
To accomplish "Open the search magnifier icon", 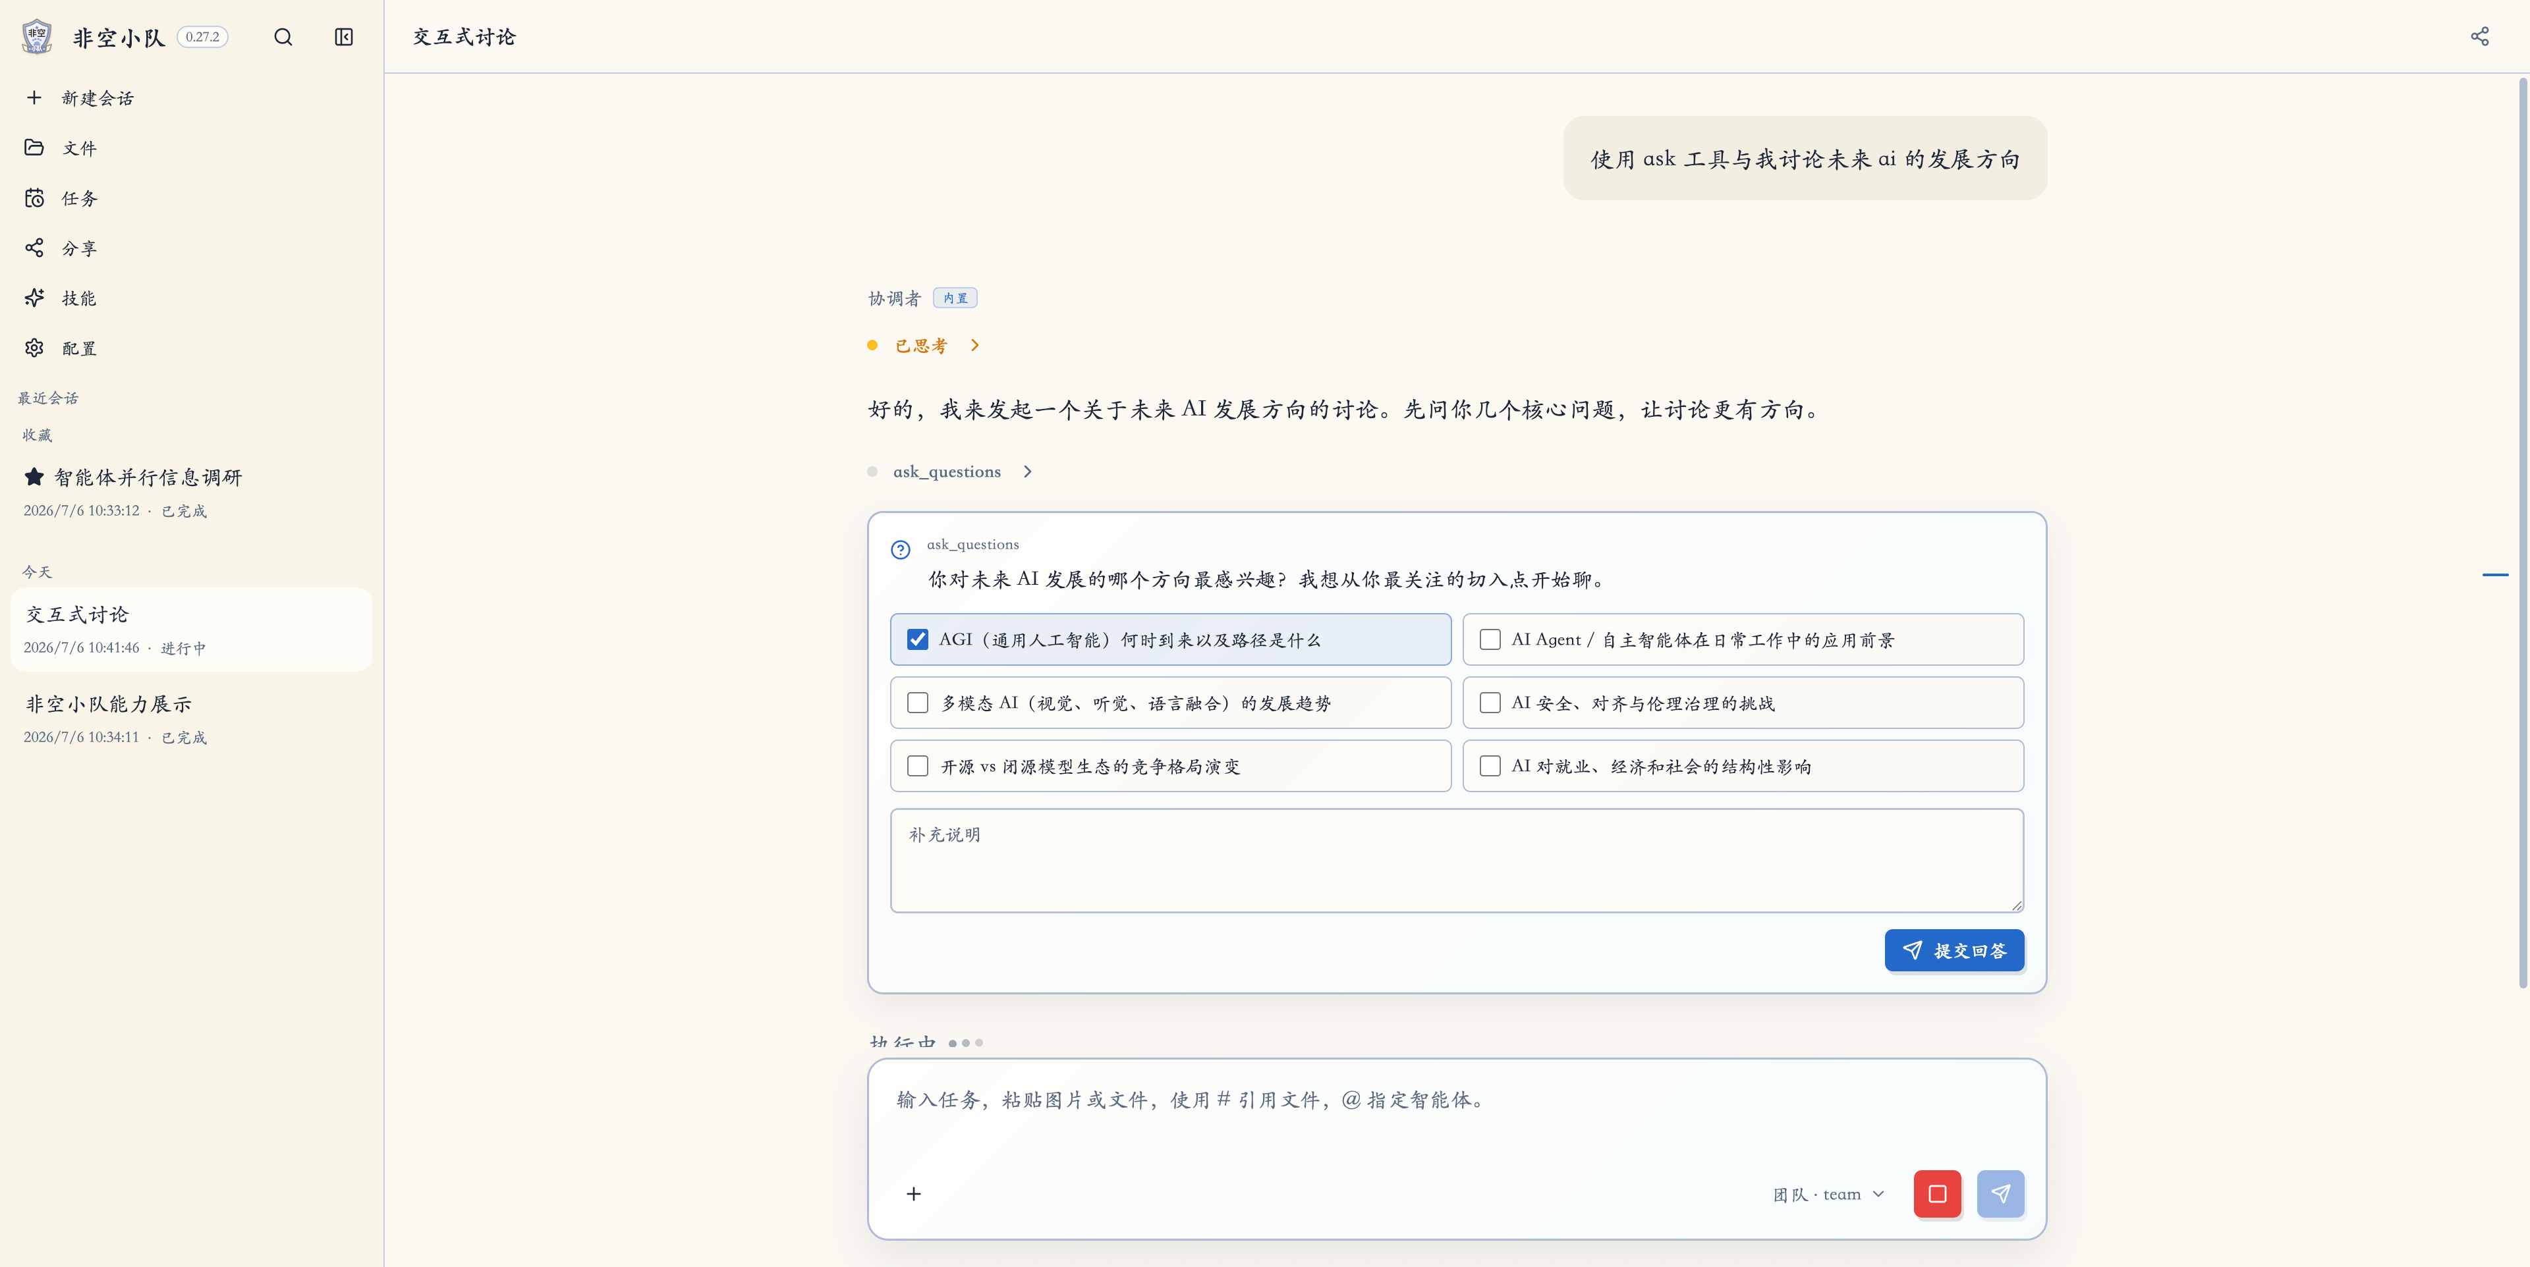I will pyautogui.click(x=283, y=38).
